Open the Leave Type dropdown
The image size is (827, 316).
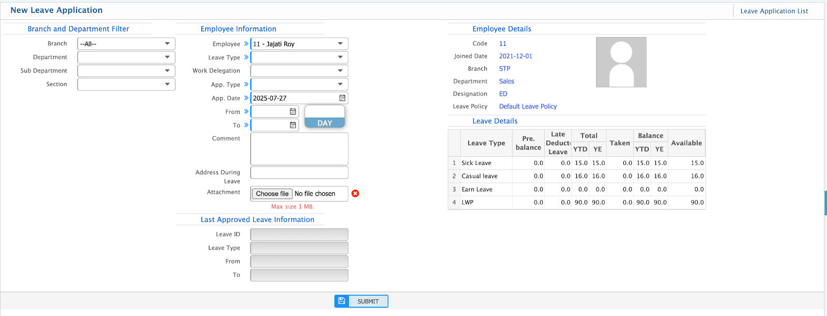(x=299, y=57)
